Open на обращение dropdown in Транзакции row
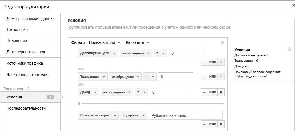The width and height of the screenshot is (295, 131). tap(125, 77)
